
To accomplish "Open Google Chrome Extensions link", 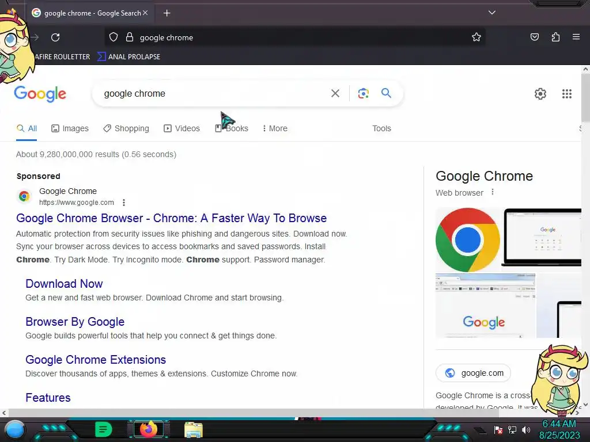I will [x=96, y=360].
